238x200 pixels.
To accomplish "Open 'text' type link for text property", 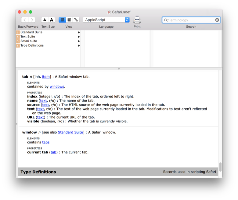I will tap(41, 109).
